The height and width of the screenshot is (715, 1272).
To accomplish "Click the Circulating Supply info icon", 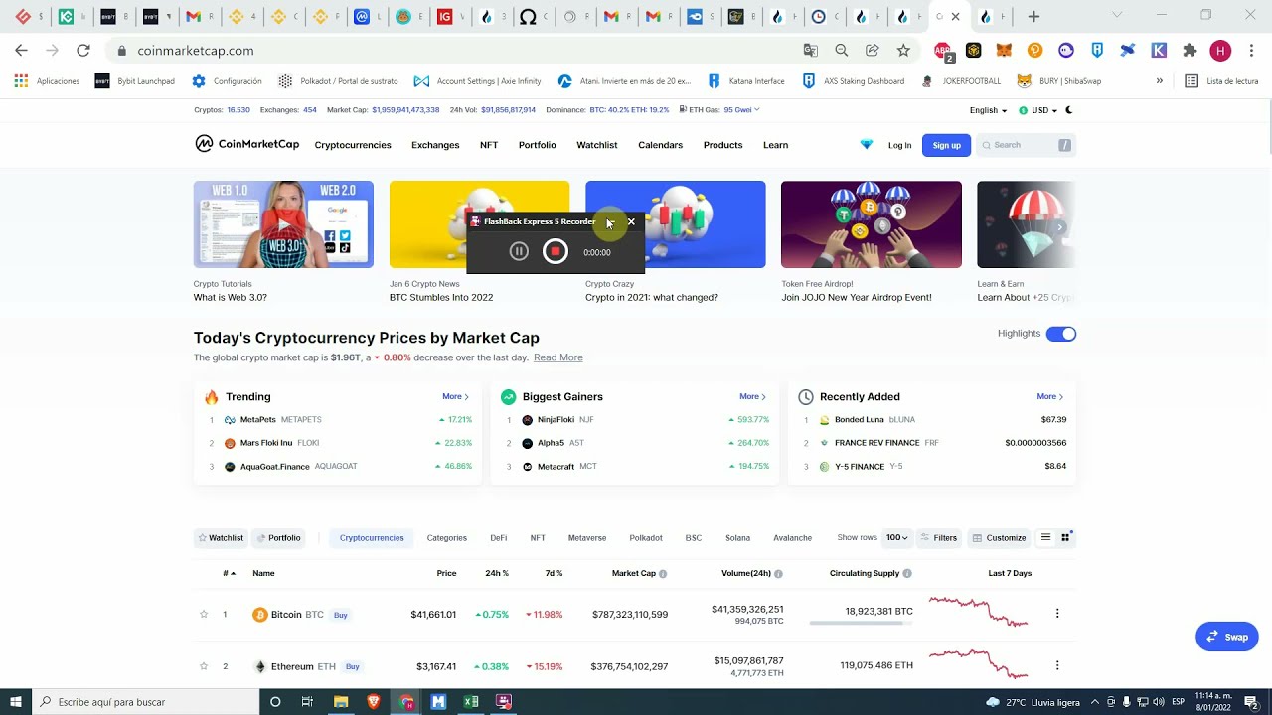I will point(907,574).
